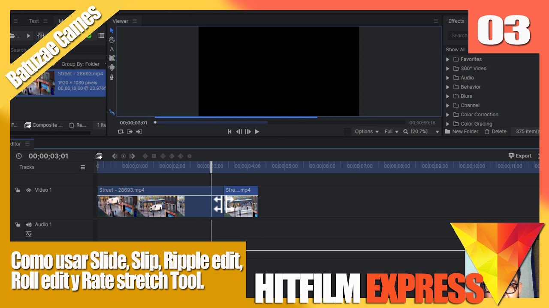Open the Viewer Options dropdown
The width and height of the screenshot is (549, 308).
(367, 132)
